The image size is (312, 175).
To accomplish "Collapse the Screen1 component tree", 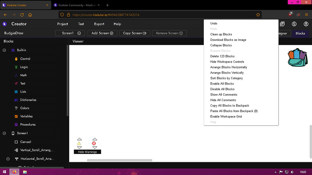I will (x=4, y=133).
